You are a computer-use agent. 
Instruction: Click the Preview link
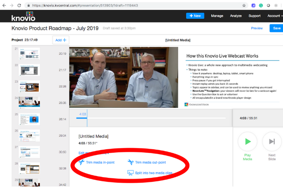(257, 28)
